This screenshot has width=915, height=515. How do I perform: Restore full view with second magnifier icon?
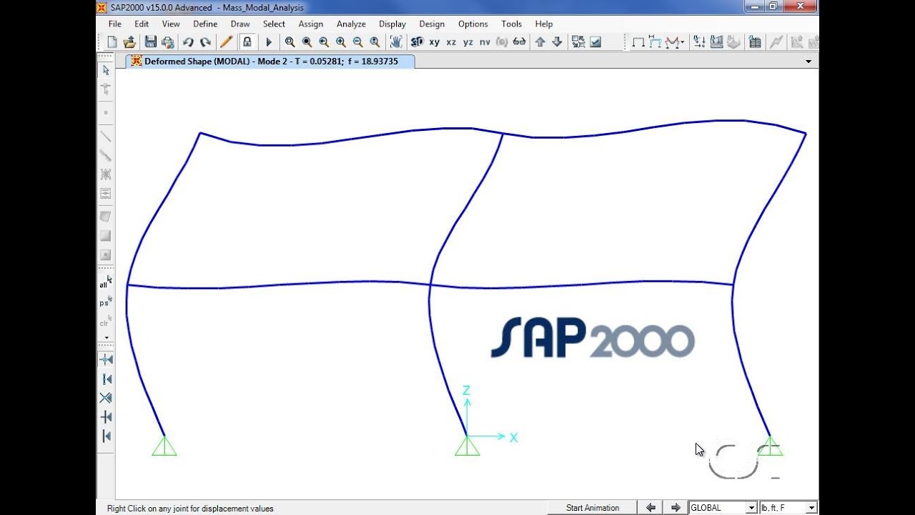point(307,42)
